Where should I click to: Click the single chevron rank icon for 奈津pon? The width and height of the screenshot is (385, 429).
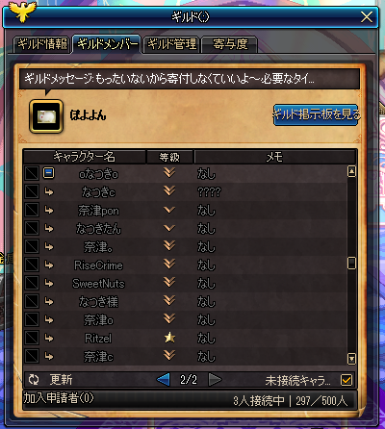[x=169, y=211]
